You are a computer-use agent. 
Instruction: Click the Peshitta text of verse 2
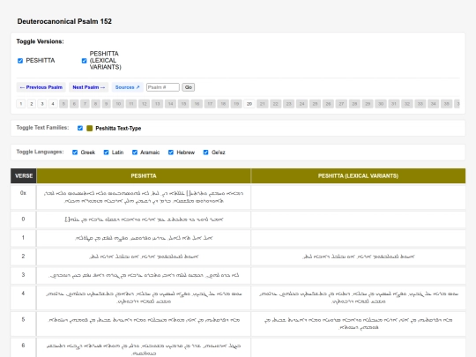click(144, 257)
